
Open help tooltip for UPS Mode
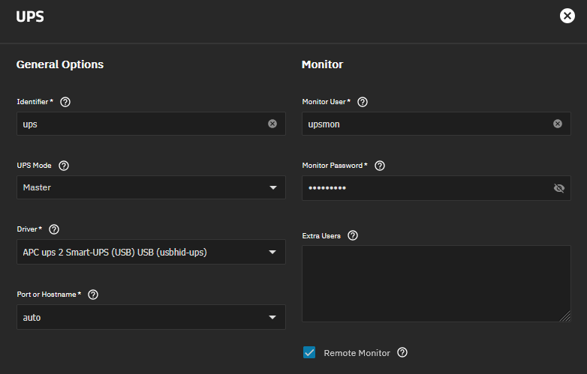pyautogui.click(x=64, y=166)
